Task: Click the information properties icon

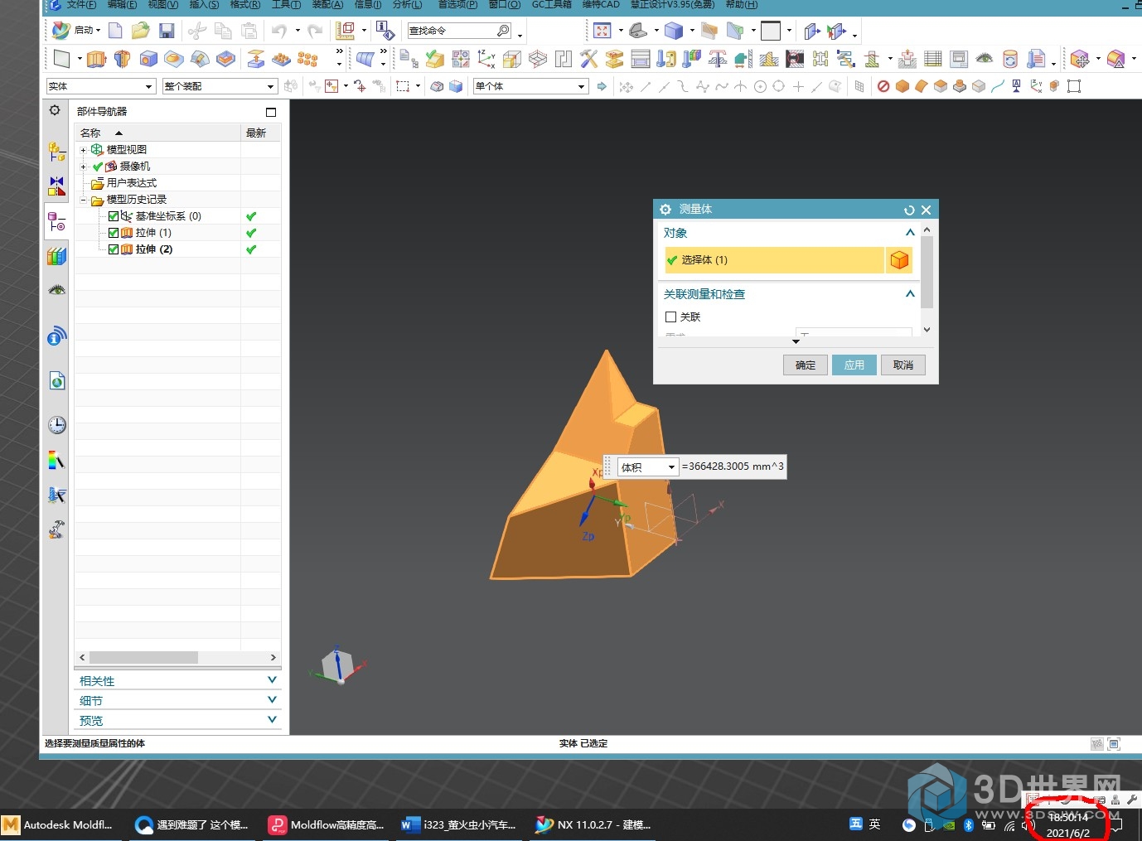Action: (385, 31)
